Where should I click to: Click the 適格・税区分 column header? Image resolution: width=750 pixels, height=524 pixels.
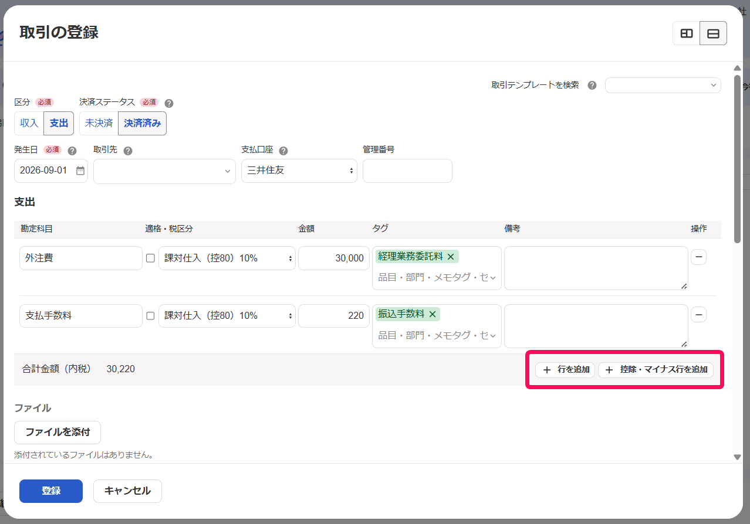click(170, 229)
